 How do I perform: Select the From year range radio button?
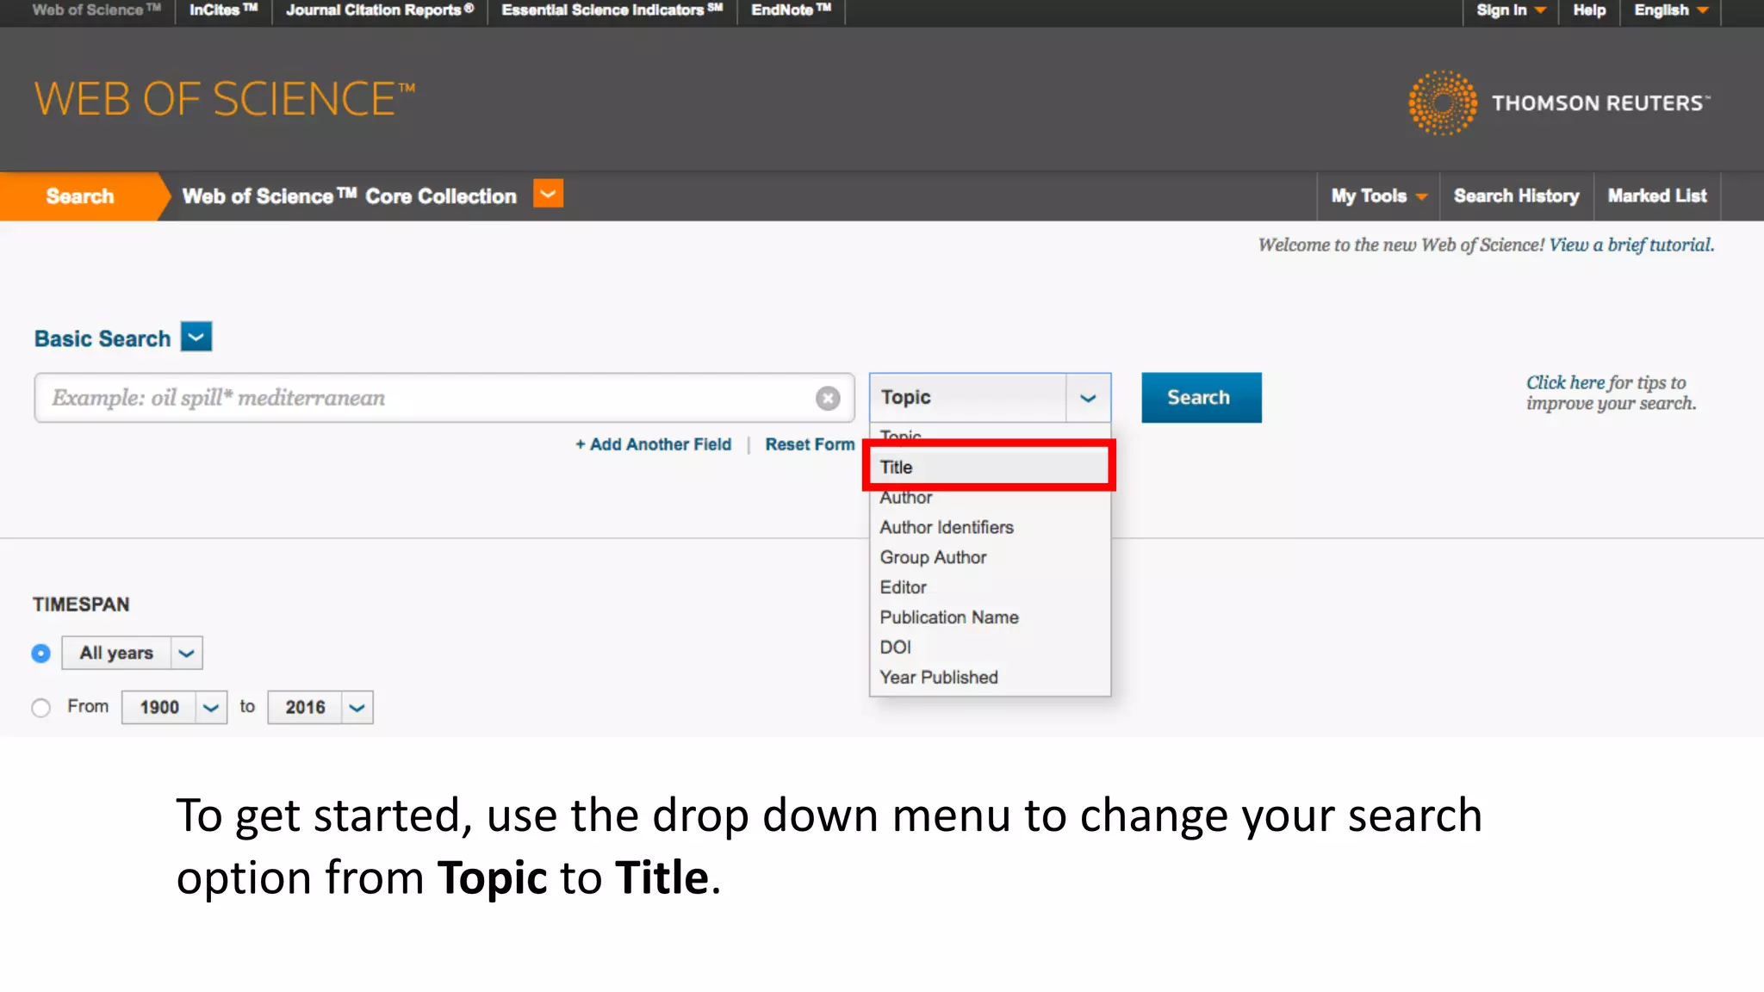point(40,708)
